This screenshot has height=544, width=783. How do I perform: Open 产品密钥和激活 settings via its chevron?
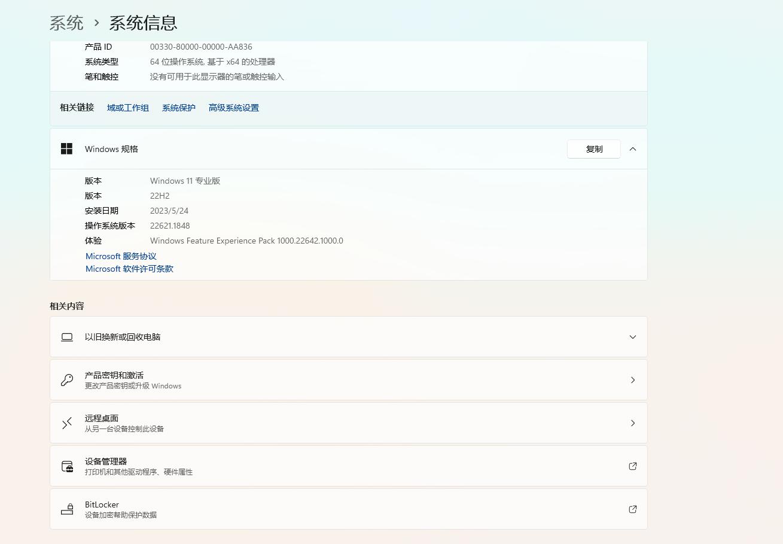(x=632, y=379)
